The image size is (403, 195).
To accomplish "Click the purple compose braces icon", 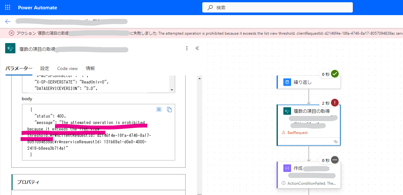I will click(287, 168).
